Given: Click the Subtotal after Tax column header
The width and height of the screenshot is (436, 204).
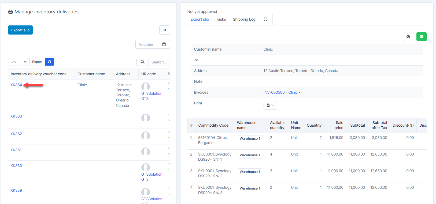Looking at the screenshot, I should click(379, 125).
